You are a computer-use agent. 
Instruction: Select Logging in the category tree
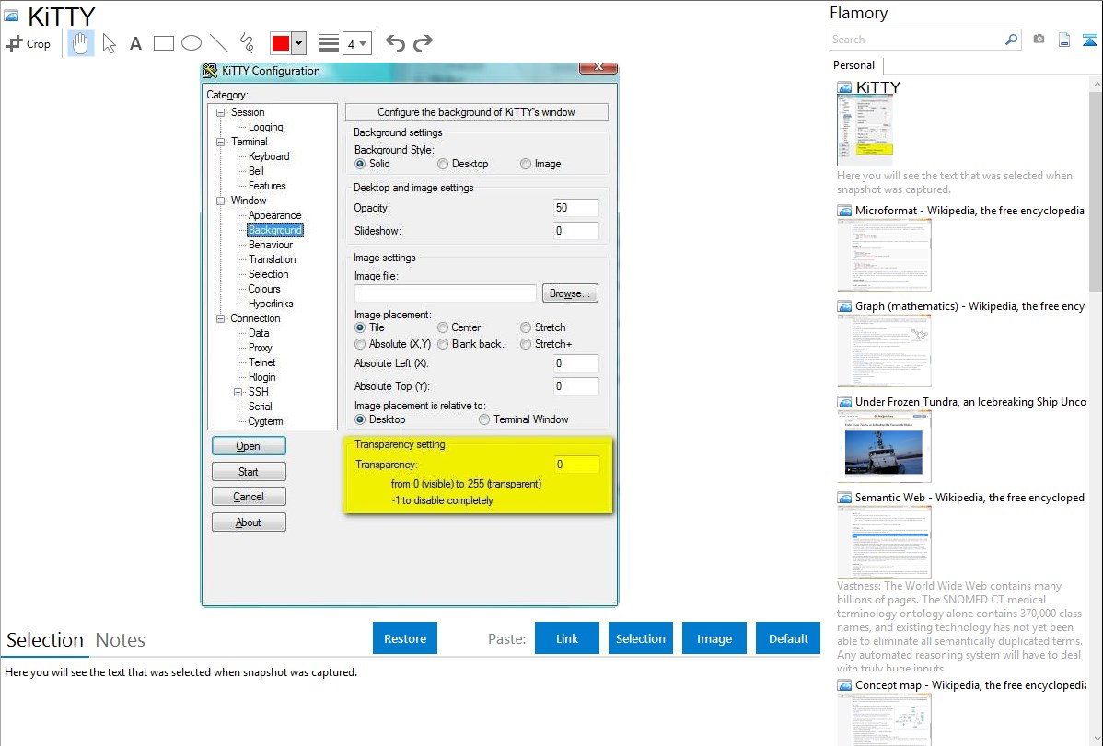click(265, 127)
